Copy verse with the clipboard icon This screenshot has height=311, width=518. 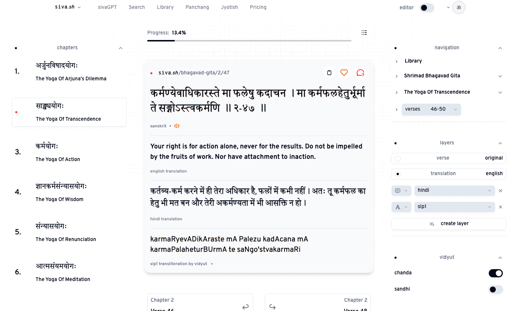pos(329,73)
